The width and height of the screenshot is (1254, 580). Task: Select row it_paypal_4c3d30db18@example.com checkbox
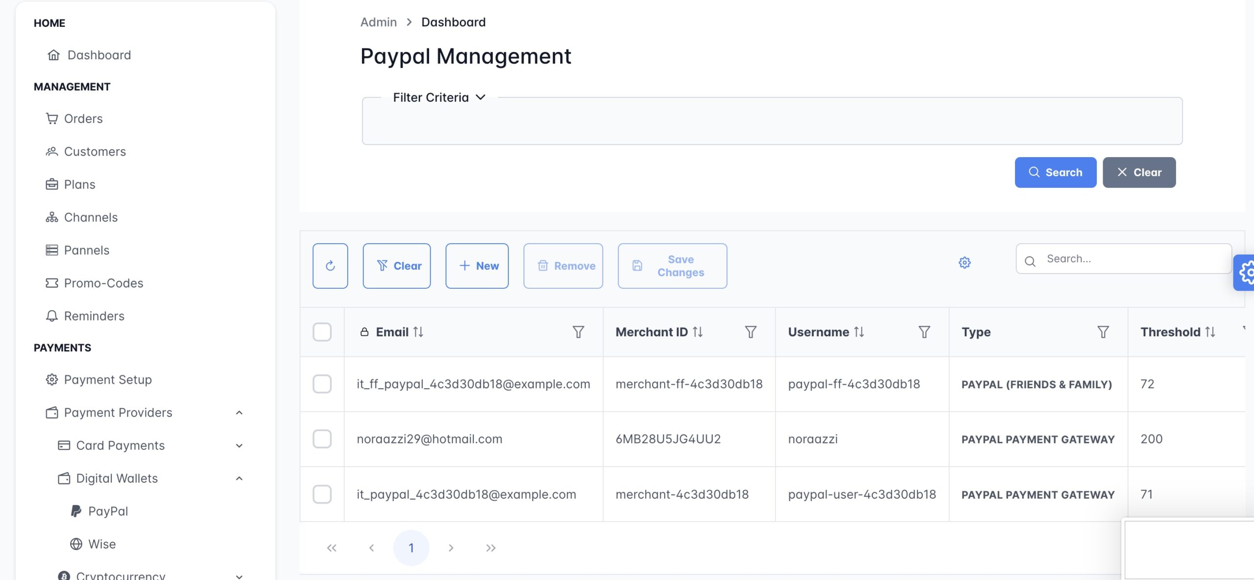coord(322,494)
